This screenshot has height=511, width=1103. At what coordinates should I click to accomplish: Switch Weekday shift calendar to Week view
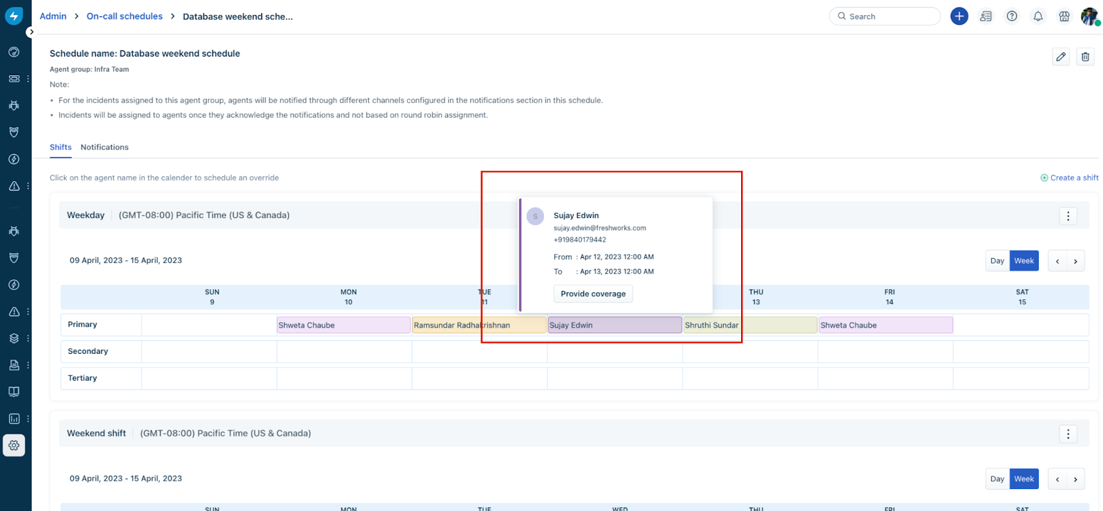1024,261
